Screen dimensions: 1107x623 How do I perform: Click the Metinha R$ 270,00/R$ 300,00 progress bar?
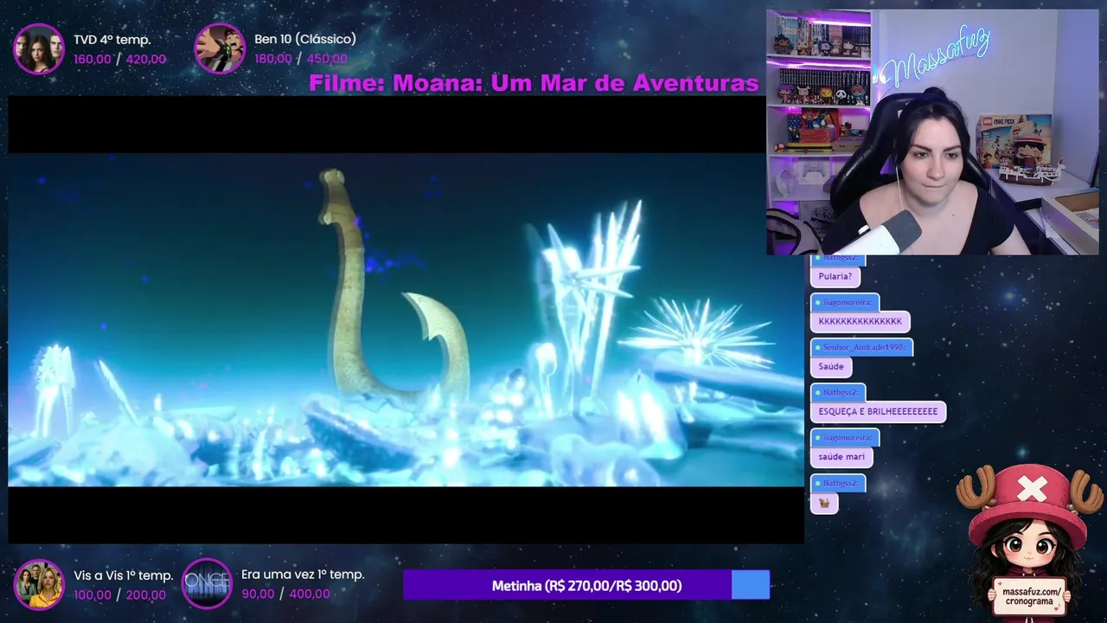586,586
